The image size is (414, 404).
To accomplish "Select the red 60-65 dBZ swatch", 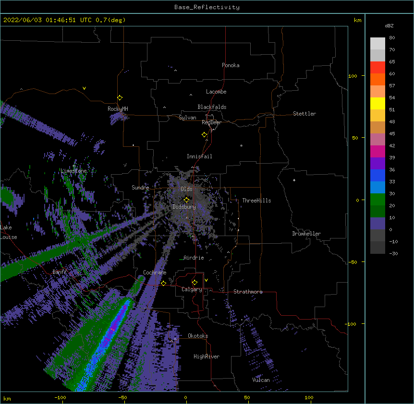I will (x=377, y=68).
